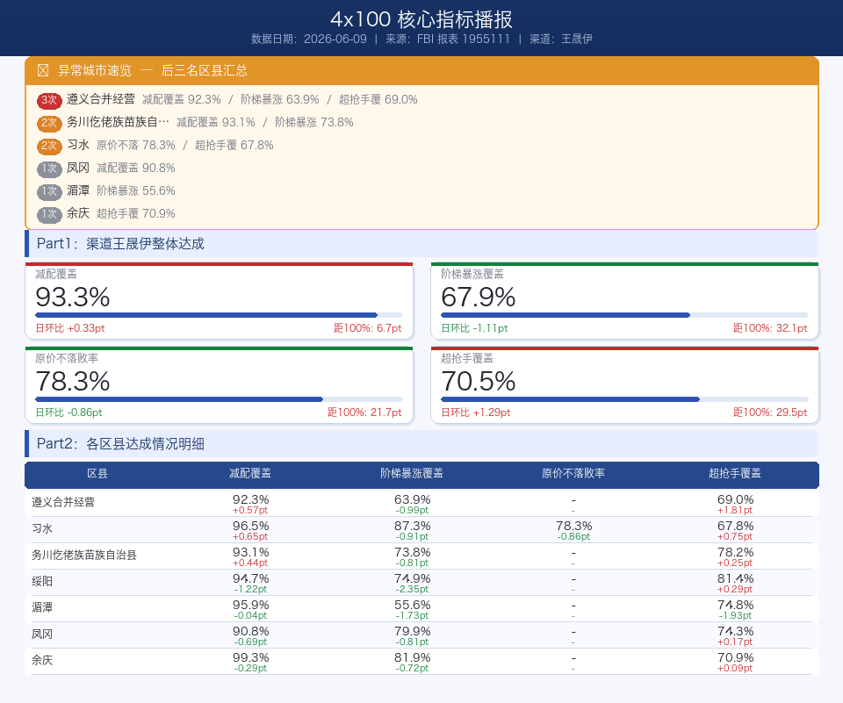This screenshot has height=703, width=843.
Task: Click the 55.6% cell in 湄潭 row
Action: pos(413,606)
